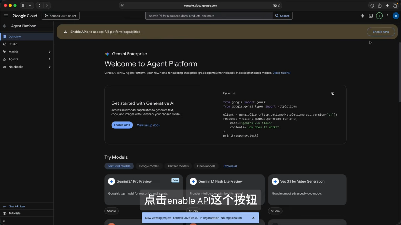Switch to the Partner models tab
Image resolution: width=401 pixels, height=225 pixels.
[178, 166]
